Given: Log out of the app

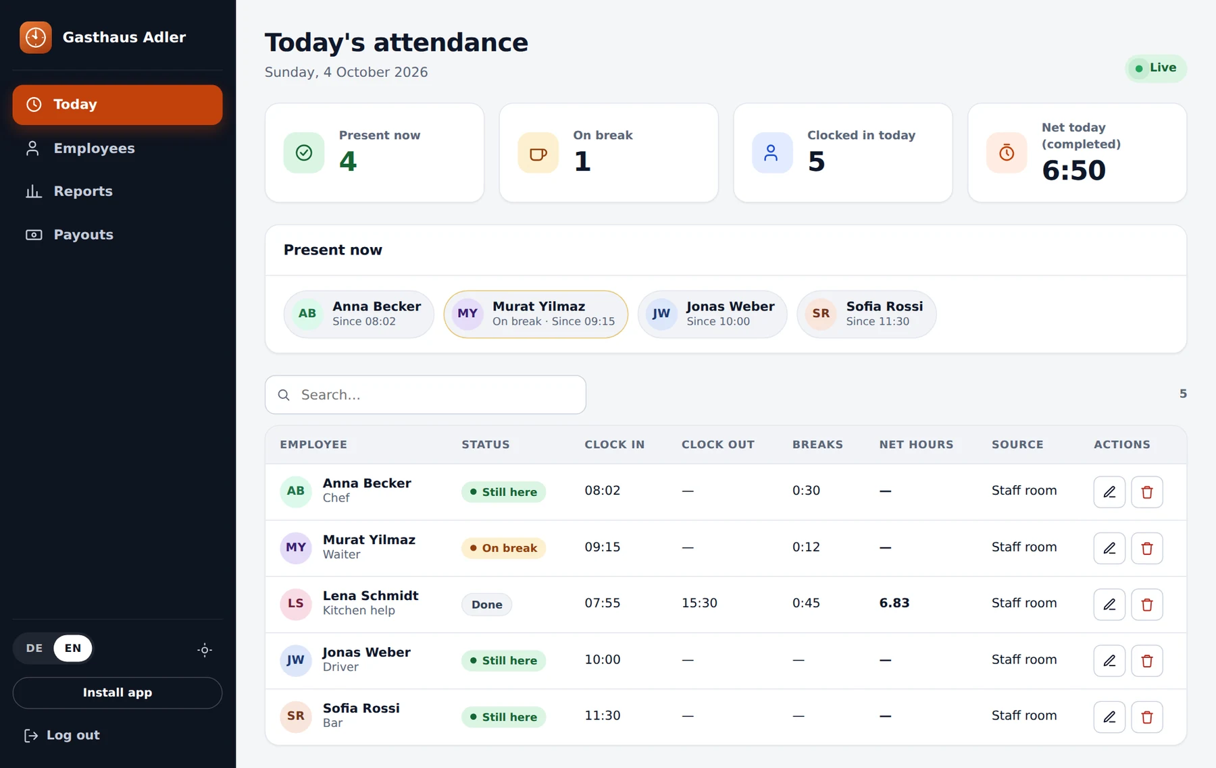Looking at the screenshot, I should coord(62,736).
